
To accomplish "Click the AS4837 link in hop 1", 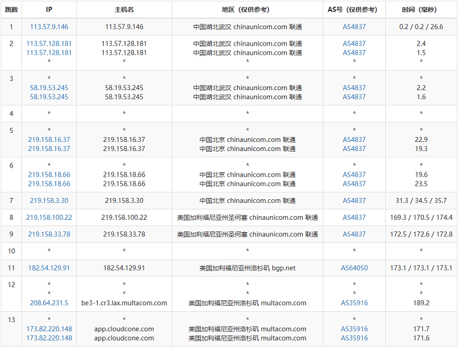I will coord(354,27).
